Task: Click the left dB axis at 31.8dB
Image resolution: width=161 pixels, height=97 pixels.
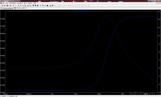Action: coord(3,19)
